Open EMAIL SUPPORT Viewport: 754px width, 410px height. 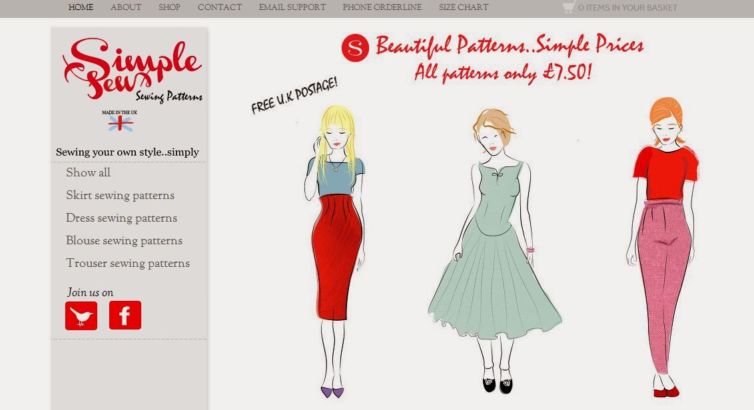pyautogui.click(x=290, y=8)
